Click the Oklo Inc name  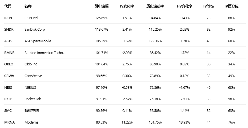(x=31, y=64)
